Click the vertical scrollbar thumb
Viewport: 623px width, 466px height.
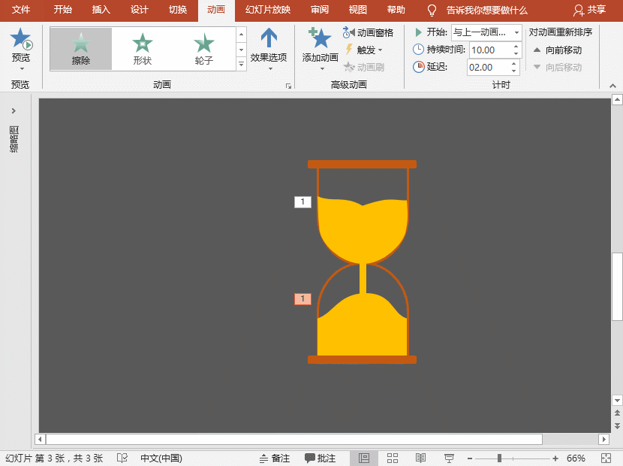pos(617,286)
